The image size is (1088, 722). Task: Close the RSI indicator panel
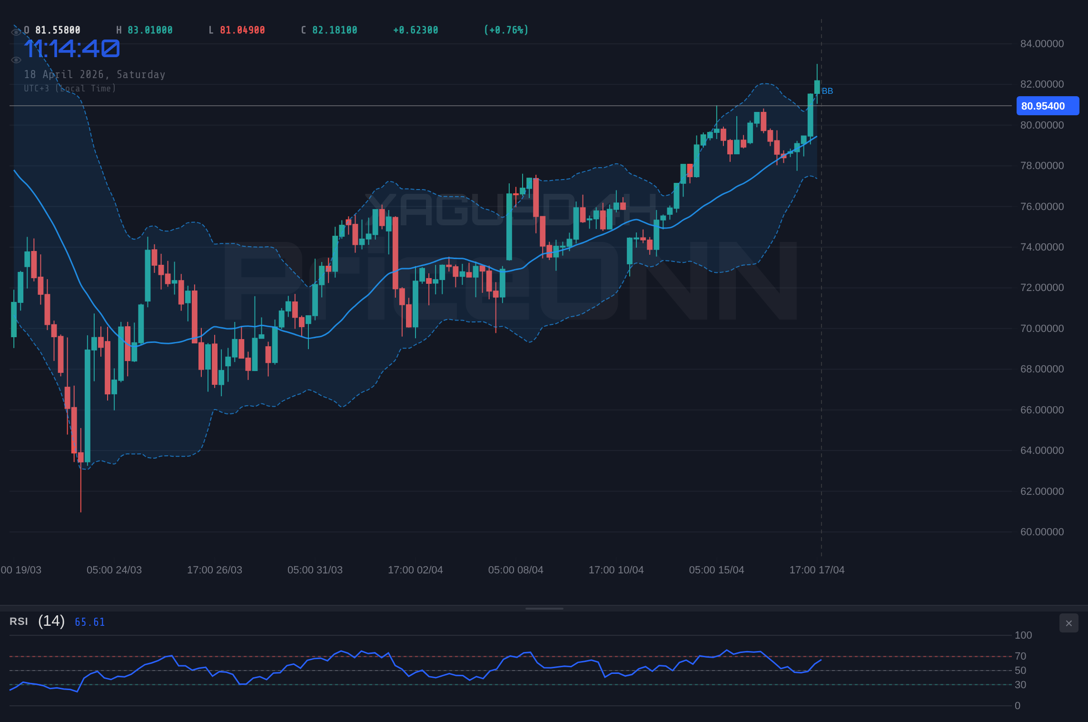pos(1068,623)
